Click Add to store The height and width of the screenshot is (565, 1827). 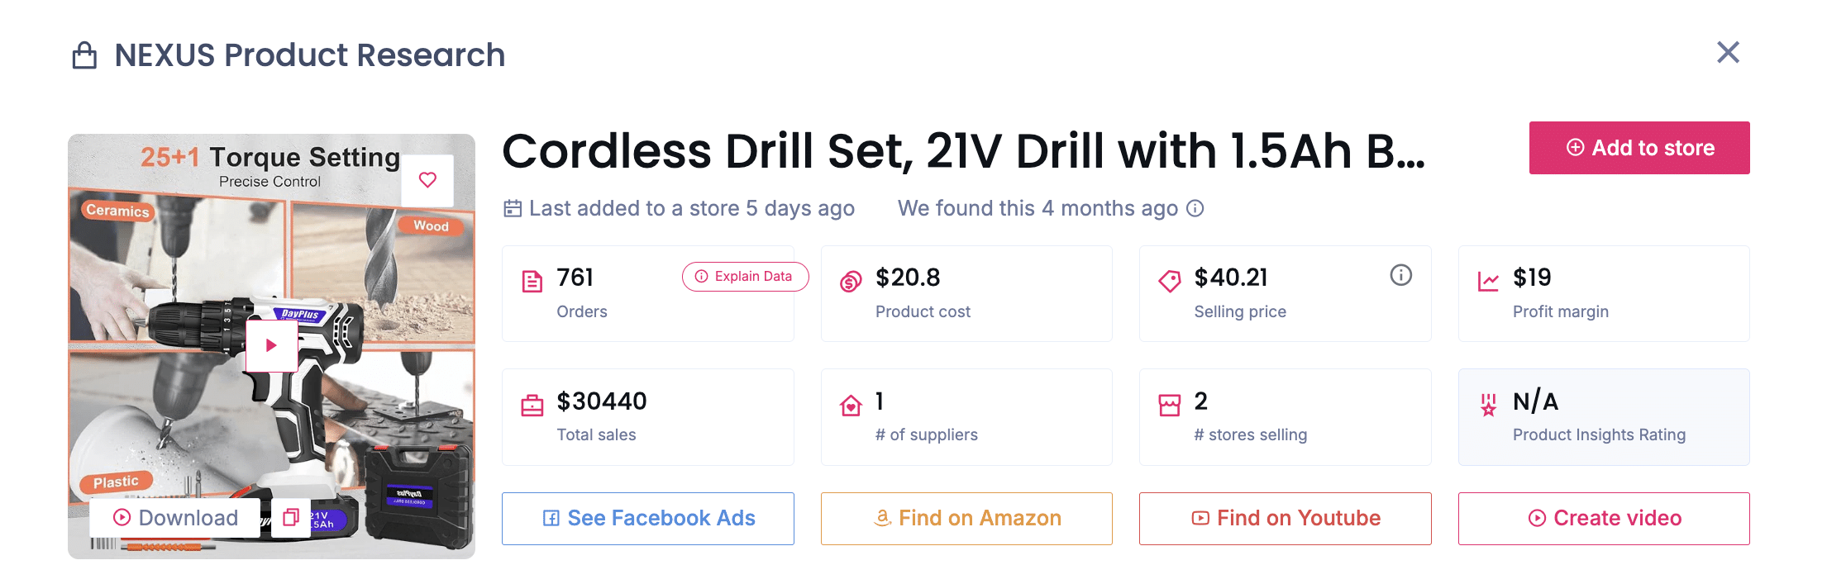click(x=1639, y=148)
